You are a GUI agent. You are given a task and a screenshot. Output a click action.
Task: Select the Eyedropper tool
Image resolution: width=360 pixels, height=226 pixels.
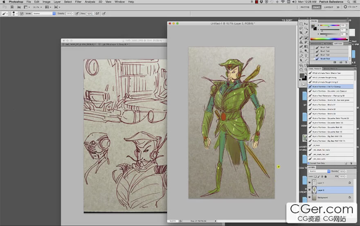tap(306, 33)
